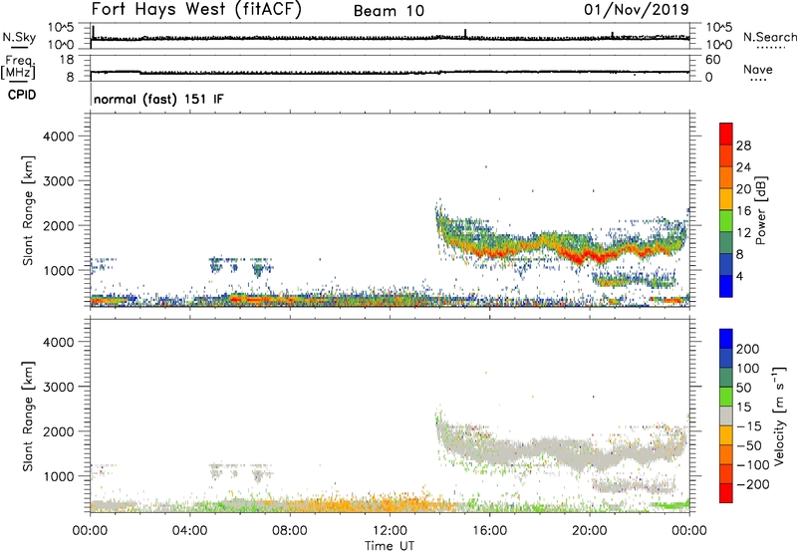Viewport: 797px width, 552px height.
Task: Click the "Time UT" axis title
Action: 390,546
